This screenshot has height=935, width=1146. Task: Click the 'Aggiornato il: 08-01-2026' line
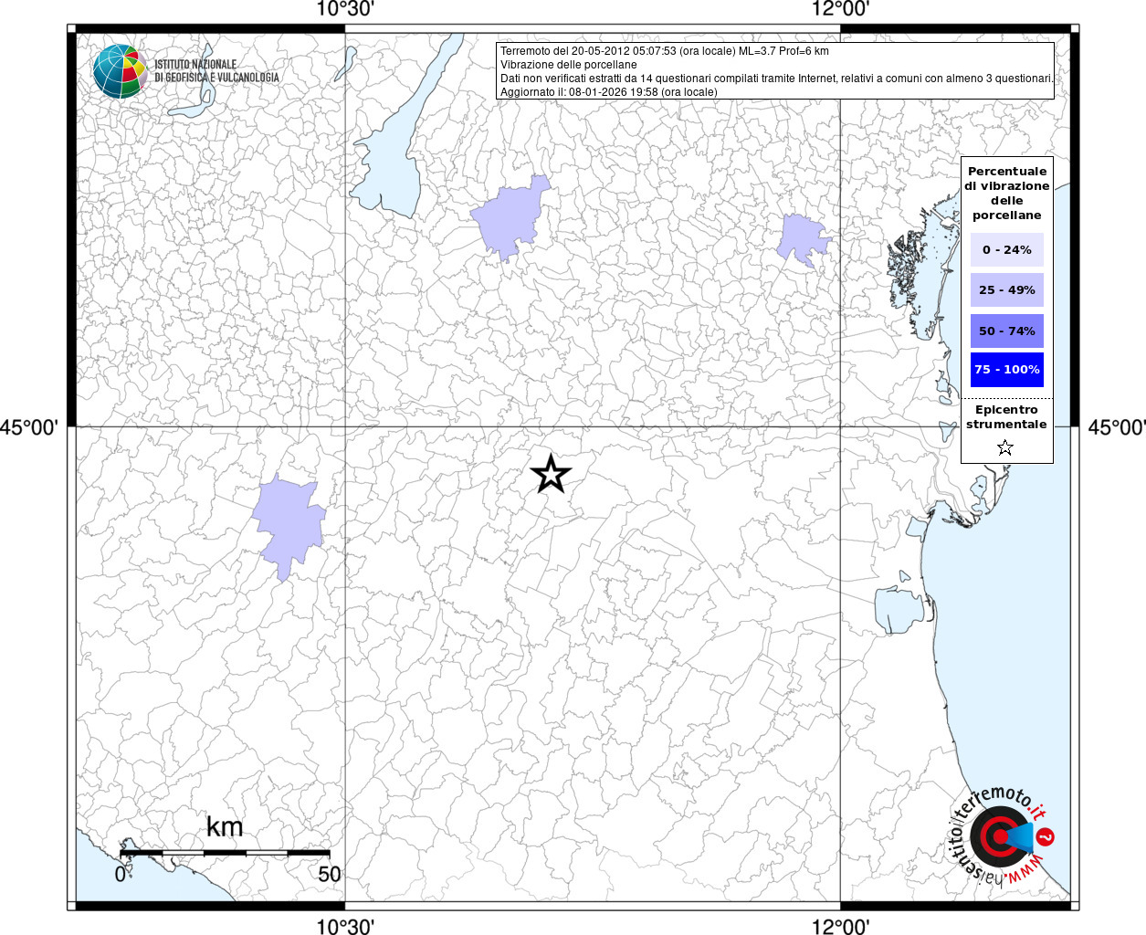[609, 92]
